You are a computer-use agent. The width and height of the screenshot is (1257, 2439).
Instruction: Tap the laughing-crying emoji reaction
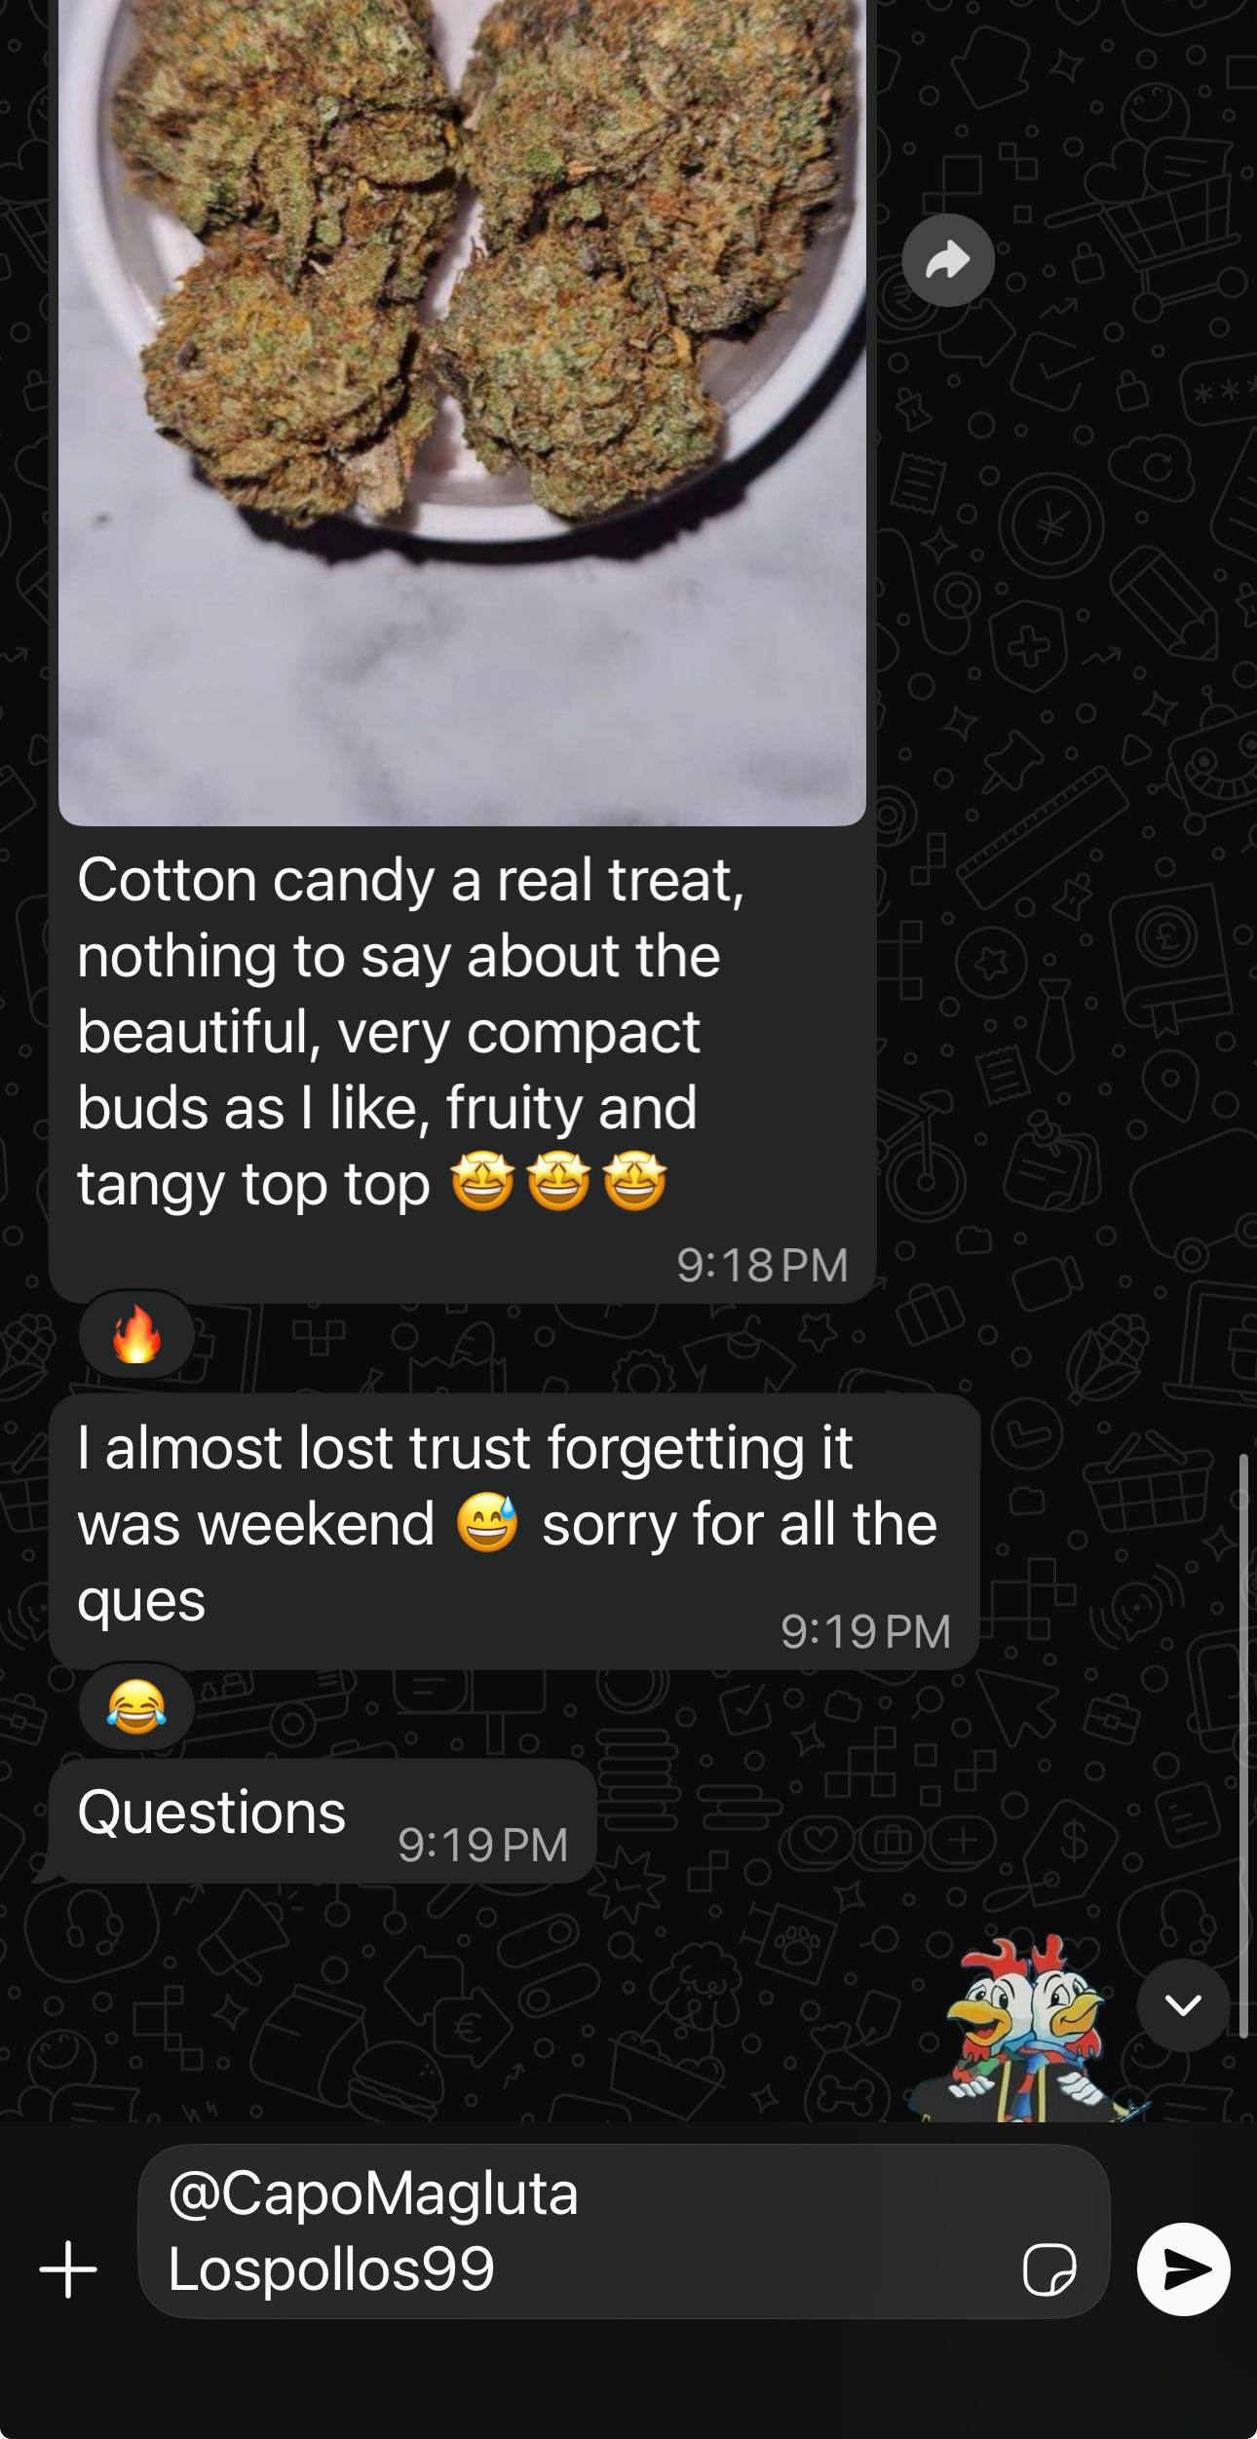[136, 1705]
